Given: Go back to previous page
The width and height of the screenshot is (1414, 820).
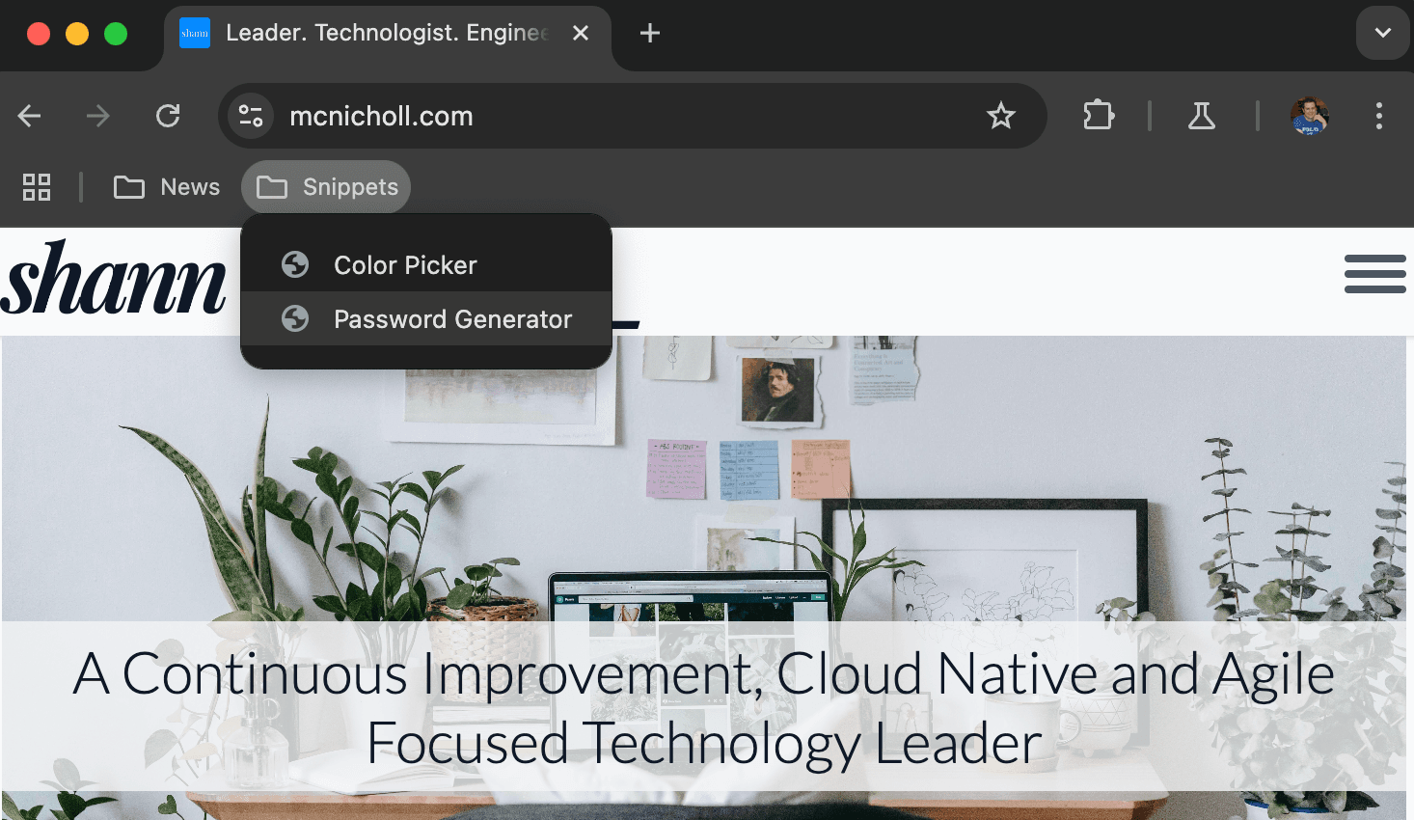Looking at the screenshot, I should 30,117.
